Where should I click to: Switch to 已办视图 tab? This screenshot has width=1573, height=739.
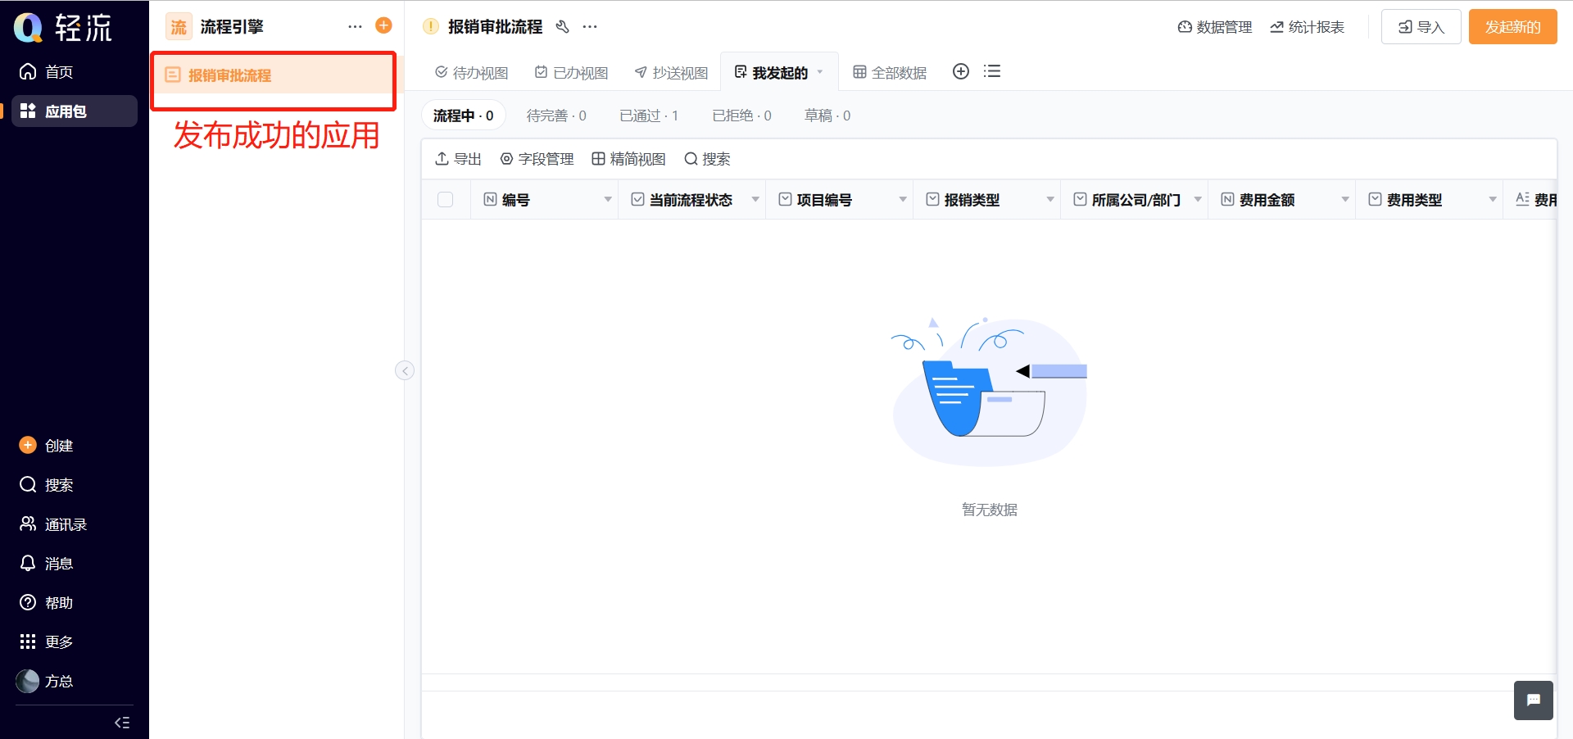571,73
